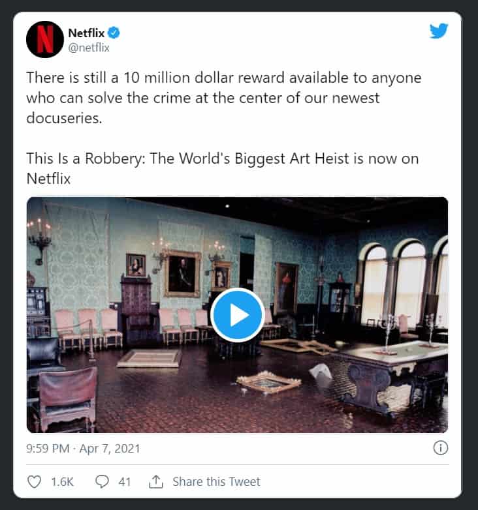
Task: Click the blue verified checkmark badge
Action: pos(114,33)
